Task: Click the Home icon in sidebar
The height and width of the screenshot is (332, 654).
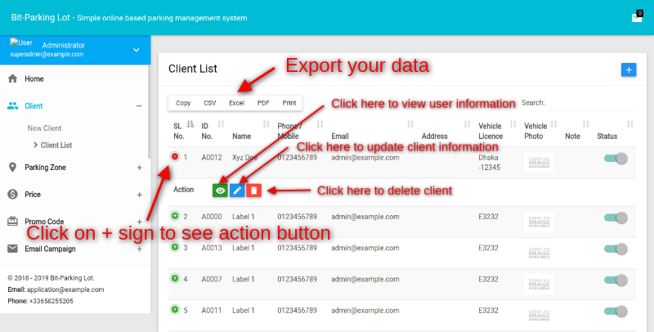Action: (12, 79)
